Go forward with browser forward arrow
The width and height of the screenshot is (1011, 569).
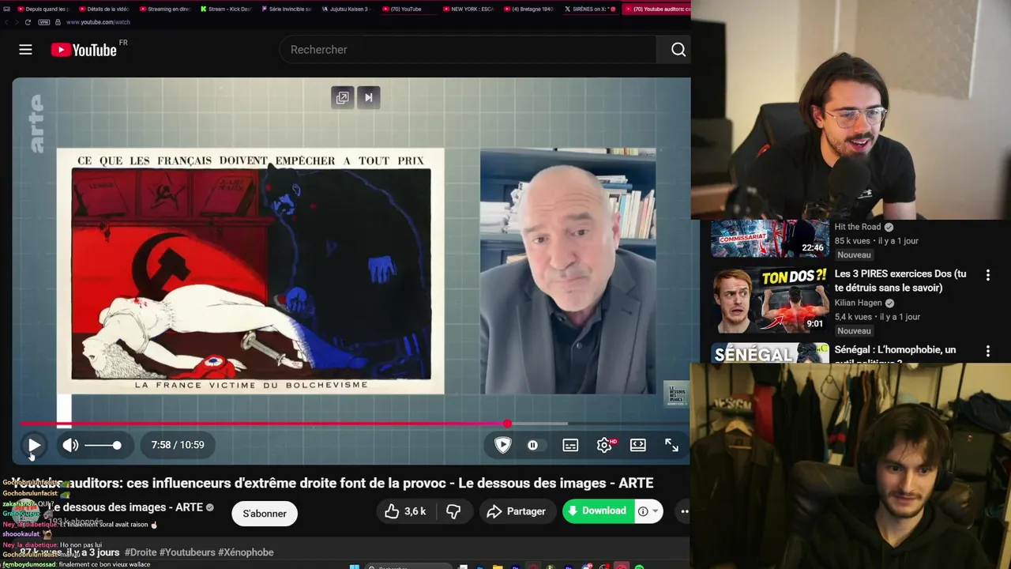pos(17,22)
